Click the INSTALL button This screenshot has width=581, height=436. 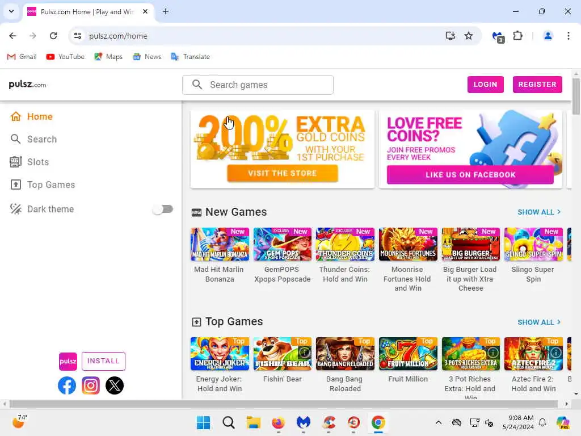point(103,361)
